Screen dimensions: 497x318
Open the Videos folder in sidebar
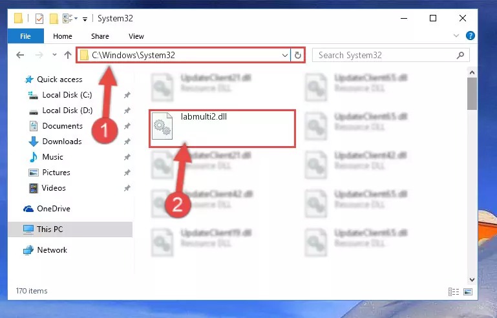coord(54,188)
